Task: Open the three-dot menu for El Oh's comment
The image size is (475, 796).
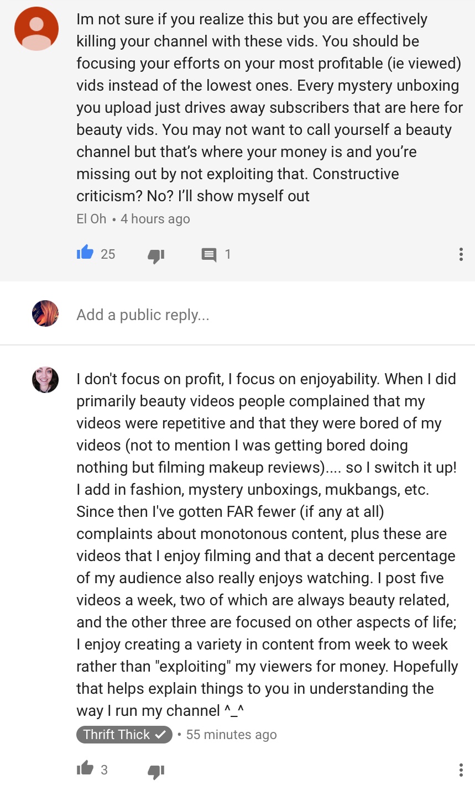Action: click(x=461, y=254)
